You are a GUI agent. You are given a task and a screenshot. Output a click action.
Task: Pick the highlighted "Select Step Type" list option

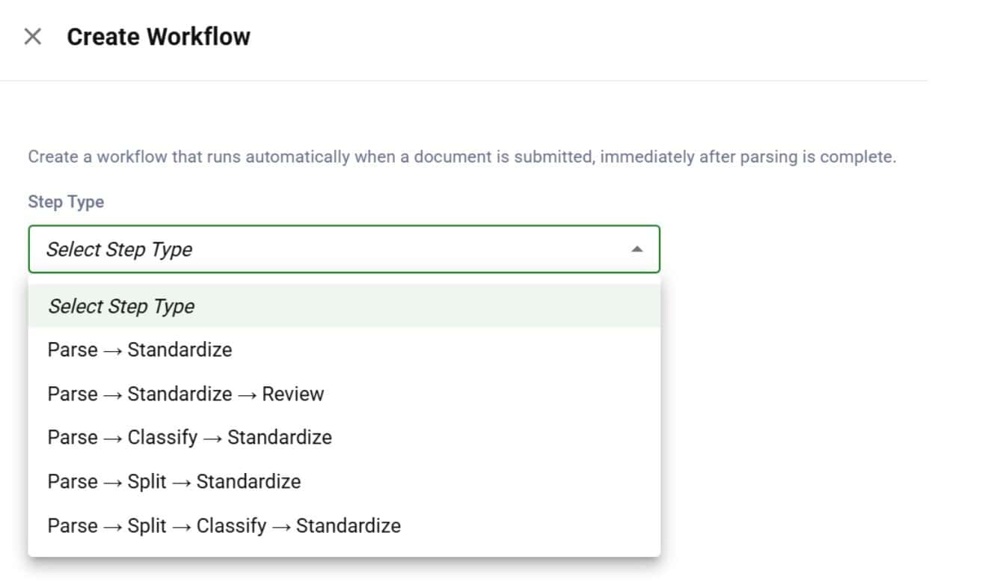coord(122,306)
